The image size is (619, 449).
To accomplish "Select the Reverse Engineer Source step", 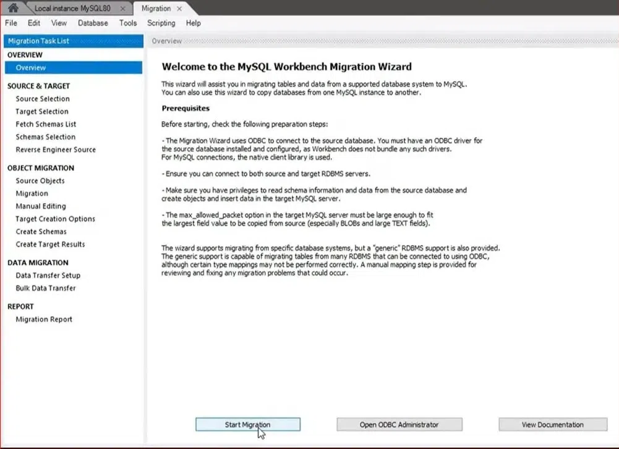I will tap(56, 149).
